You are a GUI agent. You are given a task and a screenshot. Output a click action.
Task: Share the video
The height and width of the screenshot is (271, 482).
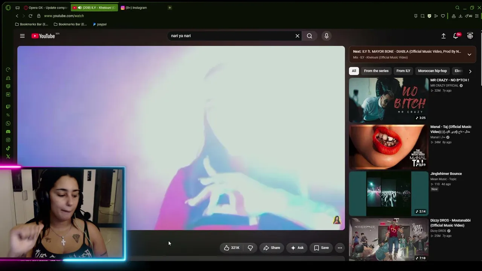coord(272,248)
